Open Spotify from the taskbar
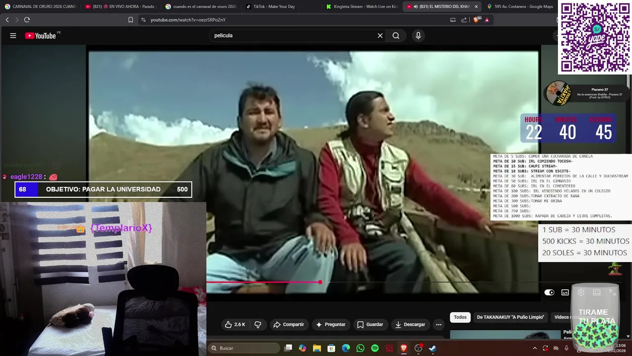This screenshot has width=632, height=356. point(375,348)
